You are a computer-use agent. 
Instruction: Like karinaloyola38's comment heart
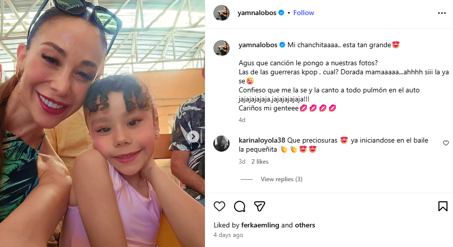446,143
